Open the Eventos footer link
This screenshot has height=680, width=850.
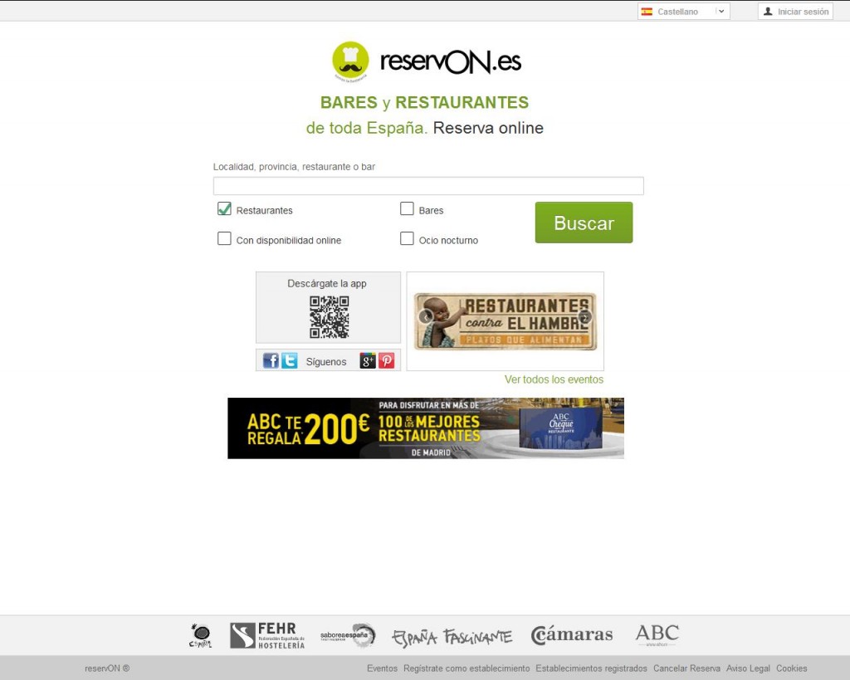point(382,668)
